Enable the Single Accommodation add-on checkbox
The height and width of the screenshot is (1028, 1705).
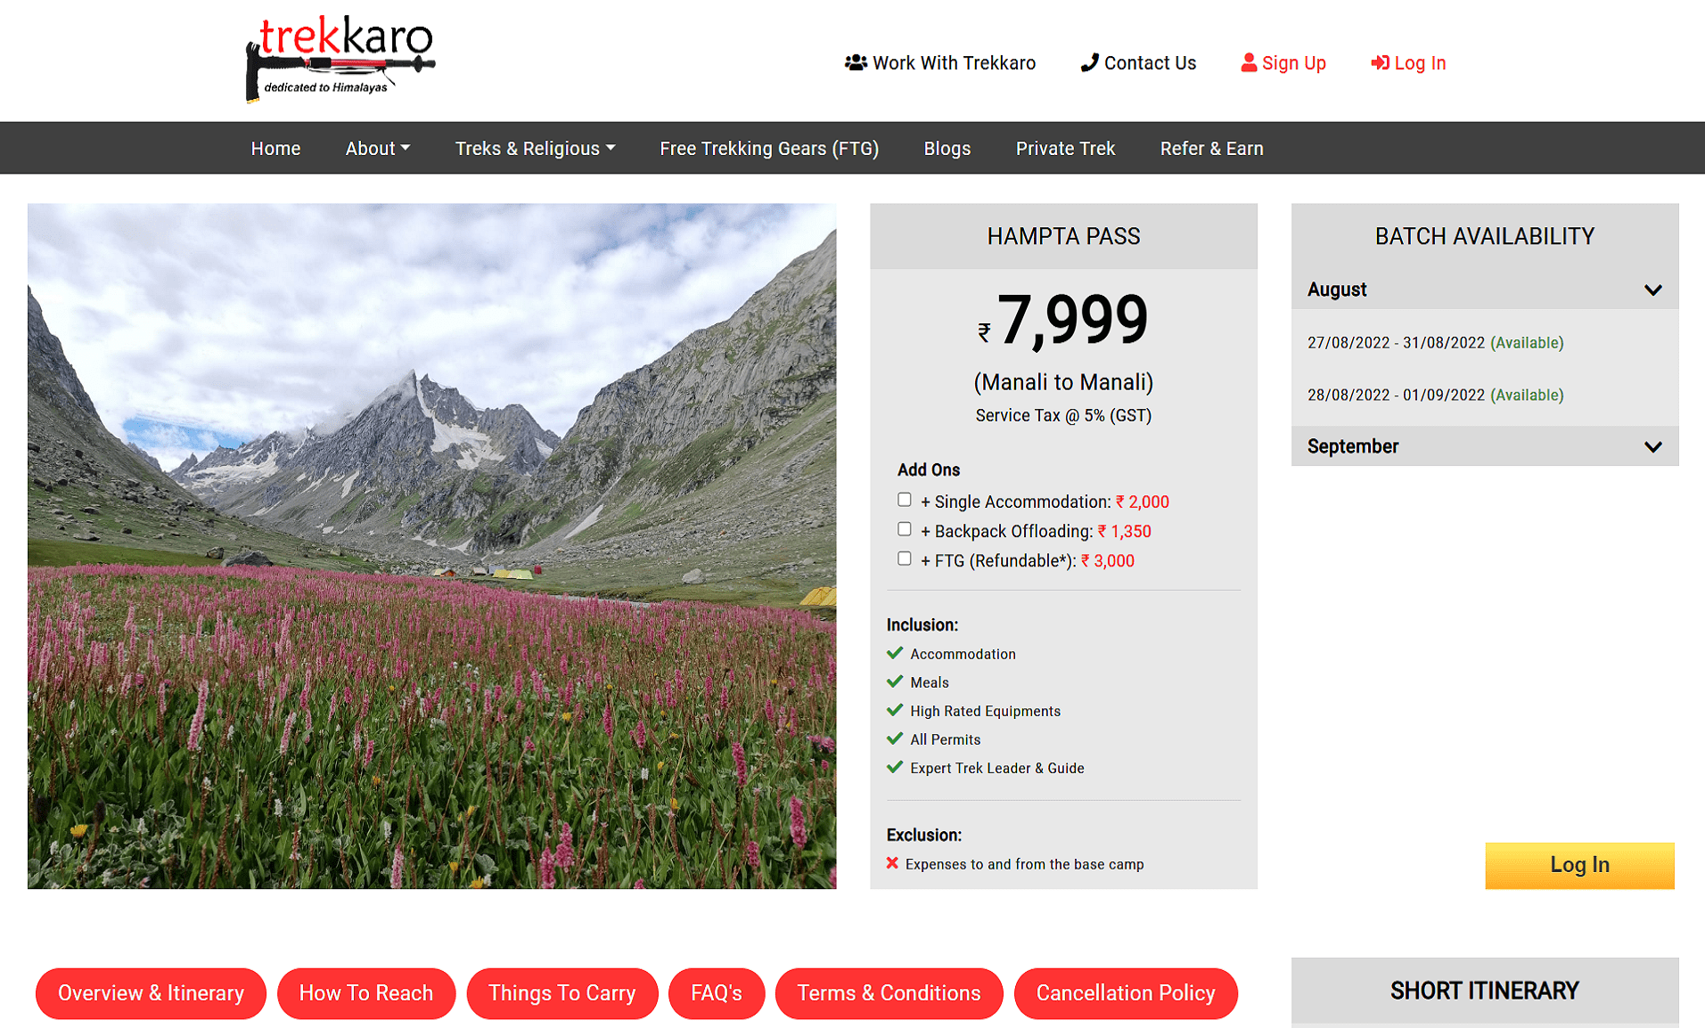click(x=905, y=500)
